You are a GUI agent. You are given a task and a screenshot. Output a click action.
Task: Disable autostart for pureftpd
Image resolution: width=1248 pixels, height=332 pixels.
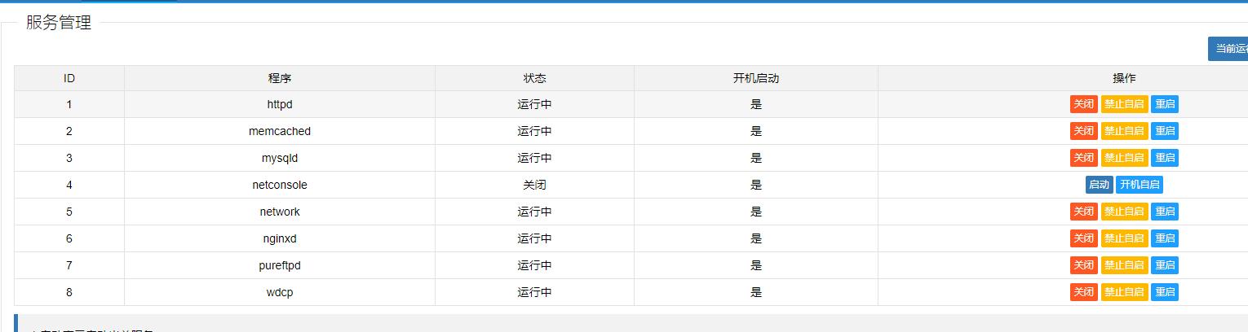[1124, 265]
